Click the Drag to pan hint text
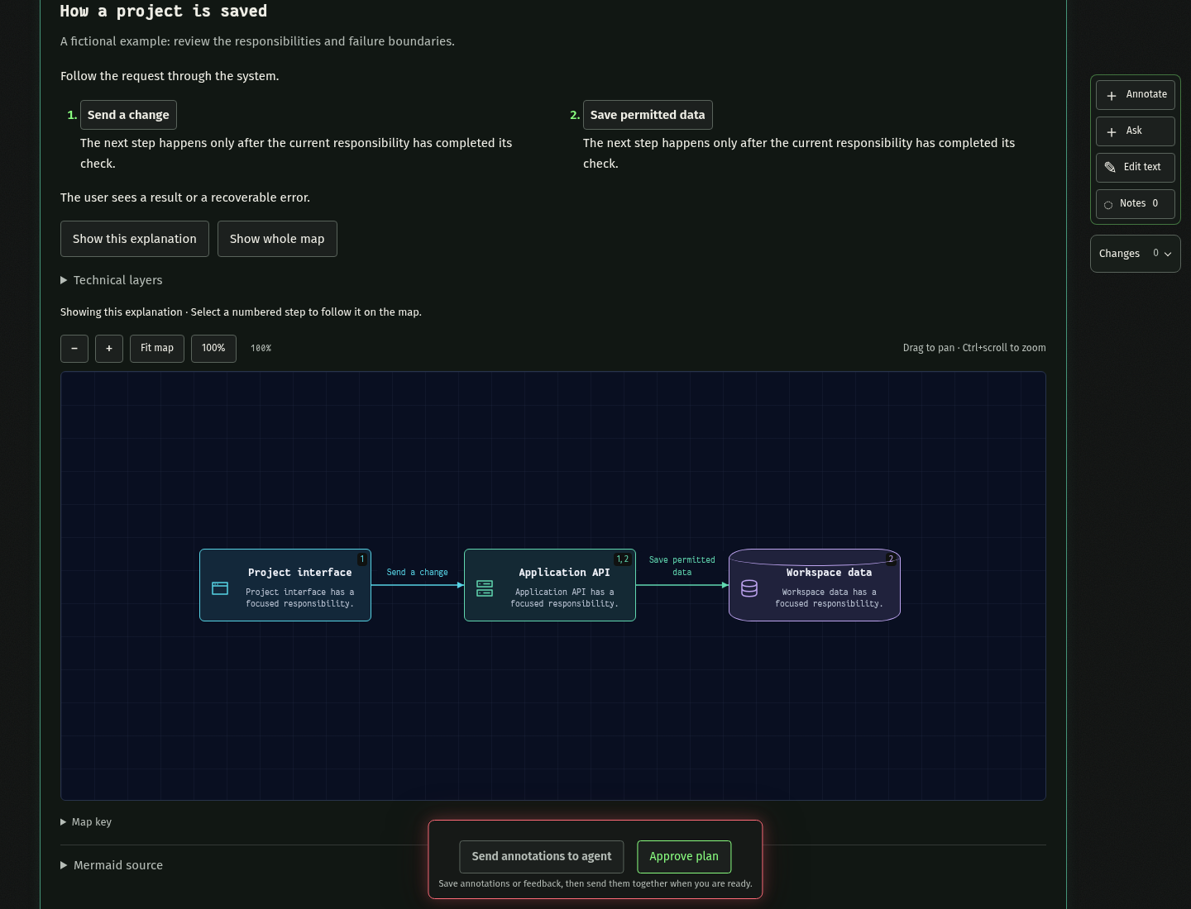Screen dimensions: 1191x909 pyautogui.click(x=974, y=348)
